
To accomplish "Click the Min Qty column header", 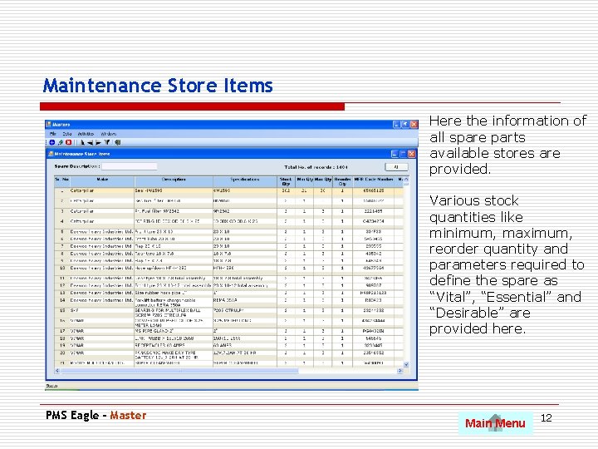I will tap(304, 181).
